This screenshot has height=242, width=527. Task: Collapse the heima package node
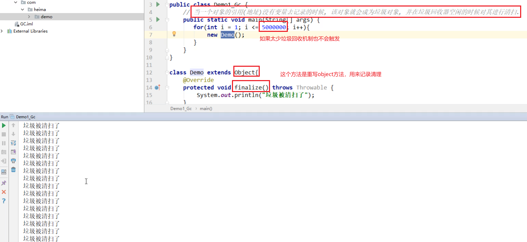coord(23,10)
